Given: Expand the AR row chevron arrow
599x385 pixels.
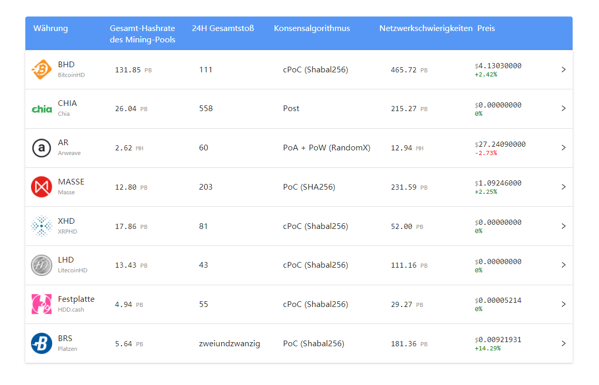Looking at the screenshot, I should pos(563,148).
